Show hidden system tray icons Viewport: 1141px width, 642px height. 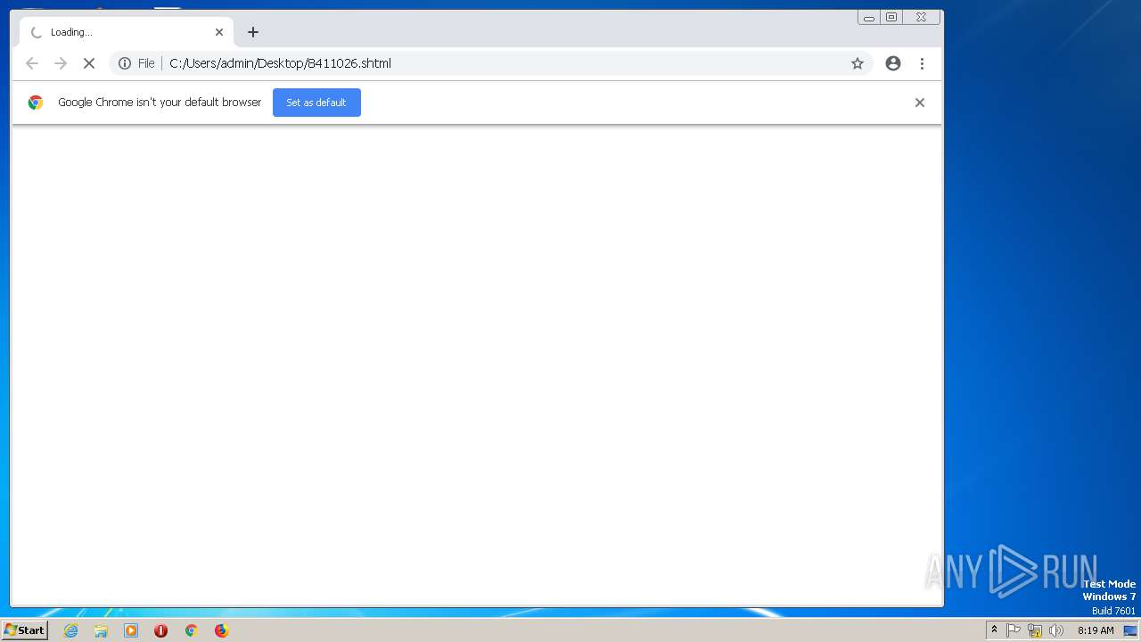[x=994, y=630]
